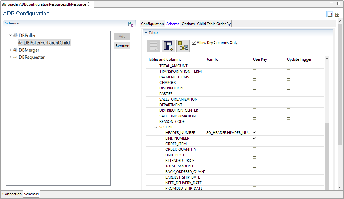Switch to the single-column list layout icon
This screenshot has height=199, width=344.
(x=337, y=15)
